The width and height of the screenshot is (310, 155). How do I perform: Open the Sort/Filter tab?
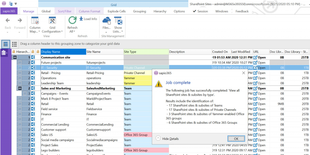tap(65, 11)
